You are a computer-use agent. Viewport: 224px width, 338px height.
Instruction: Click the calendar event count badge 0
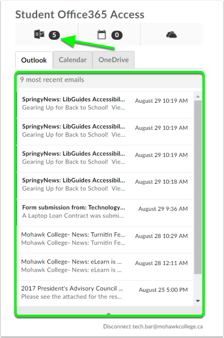coord(117,35)
